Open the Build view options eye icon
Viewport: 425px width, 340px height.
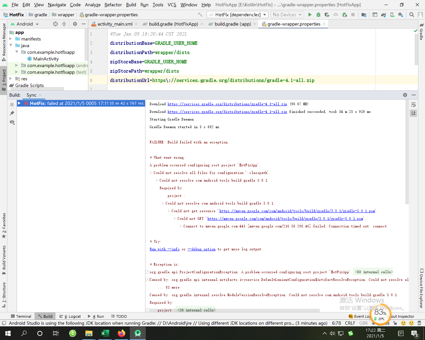pyautogui.click(x=12, y=122)
